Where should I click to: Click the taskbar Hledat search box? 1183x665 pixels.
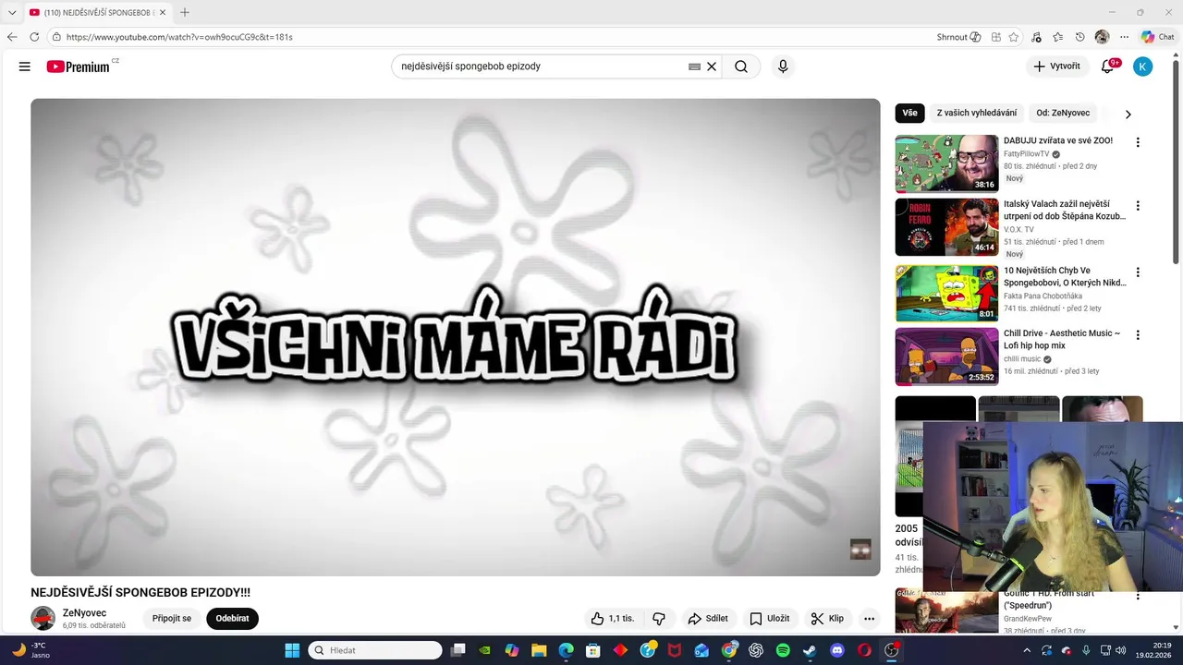point(374,650)
